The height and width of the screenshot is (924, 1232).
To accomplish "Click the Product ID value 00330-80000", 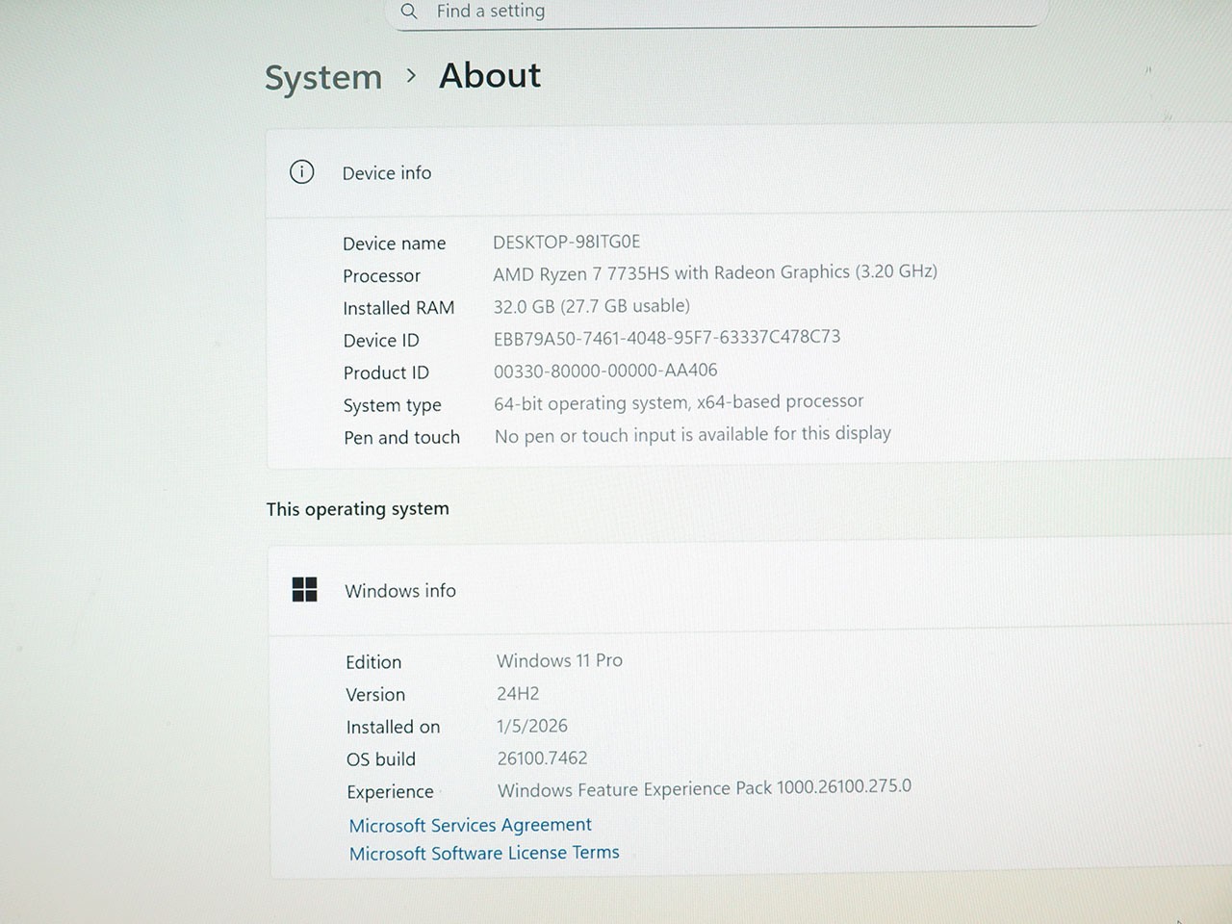I will [x=604, y=371].
